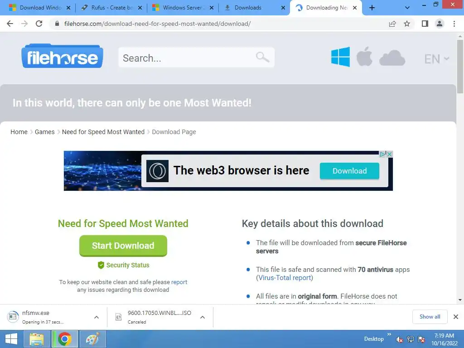Bookmark this page with the star
This screenshot has width=464, height=348.
(407, 24)
